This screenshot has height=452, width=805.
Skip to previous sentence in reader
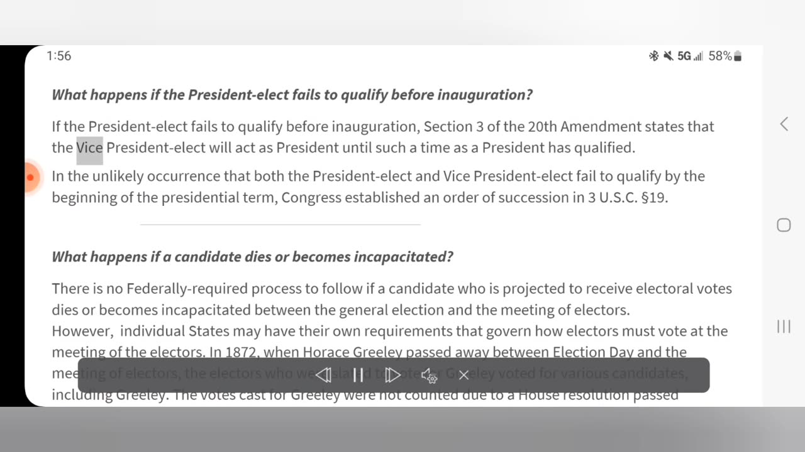[x=323, y=375]
